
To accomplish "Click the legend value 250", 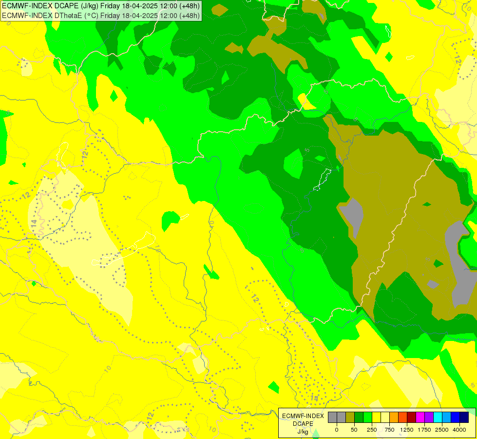I will point(372,430).
